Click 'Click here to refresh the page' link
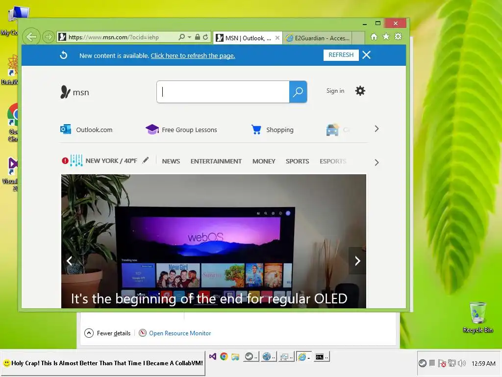This screenshot has width=502, height=377. click(x=193, y=56)
